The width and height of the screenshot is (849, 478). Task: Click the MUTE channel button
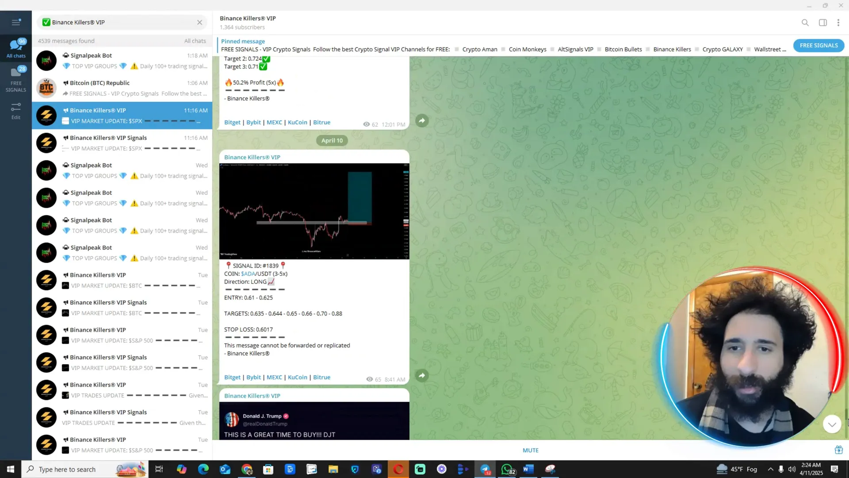point(530,450)
